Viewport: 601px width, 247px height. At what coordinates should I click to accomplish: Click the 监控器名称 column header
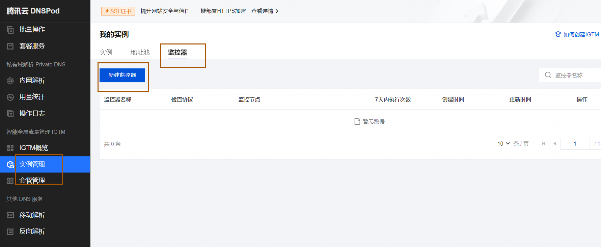point(118,99)
